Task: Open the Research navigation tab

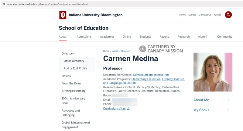Action: (183, 37)
